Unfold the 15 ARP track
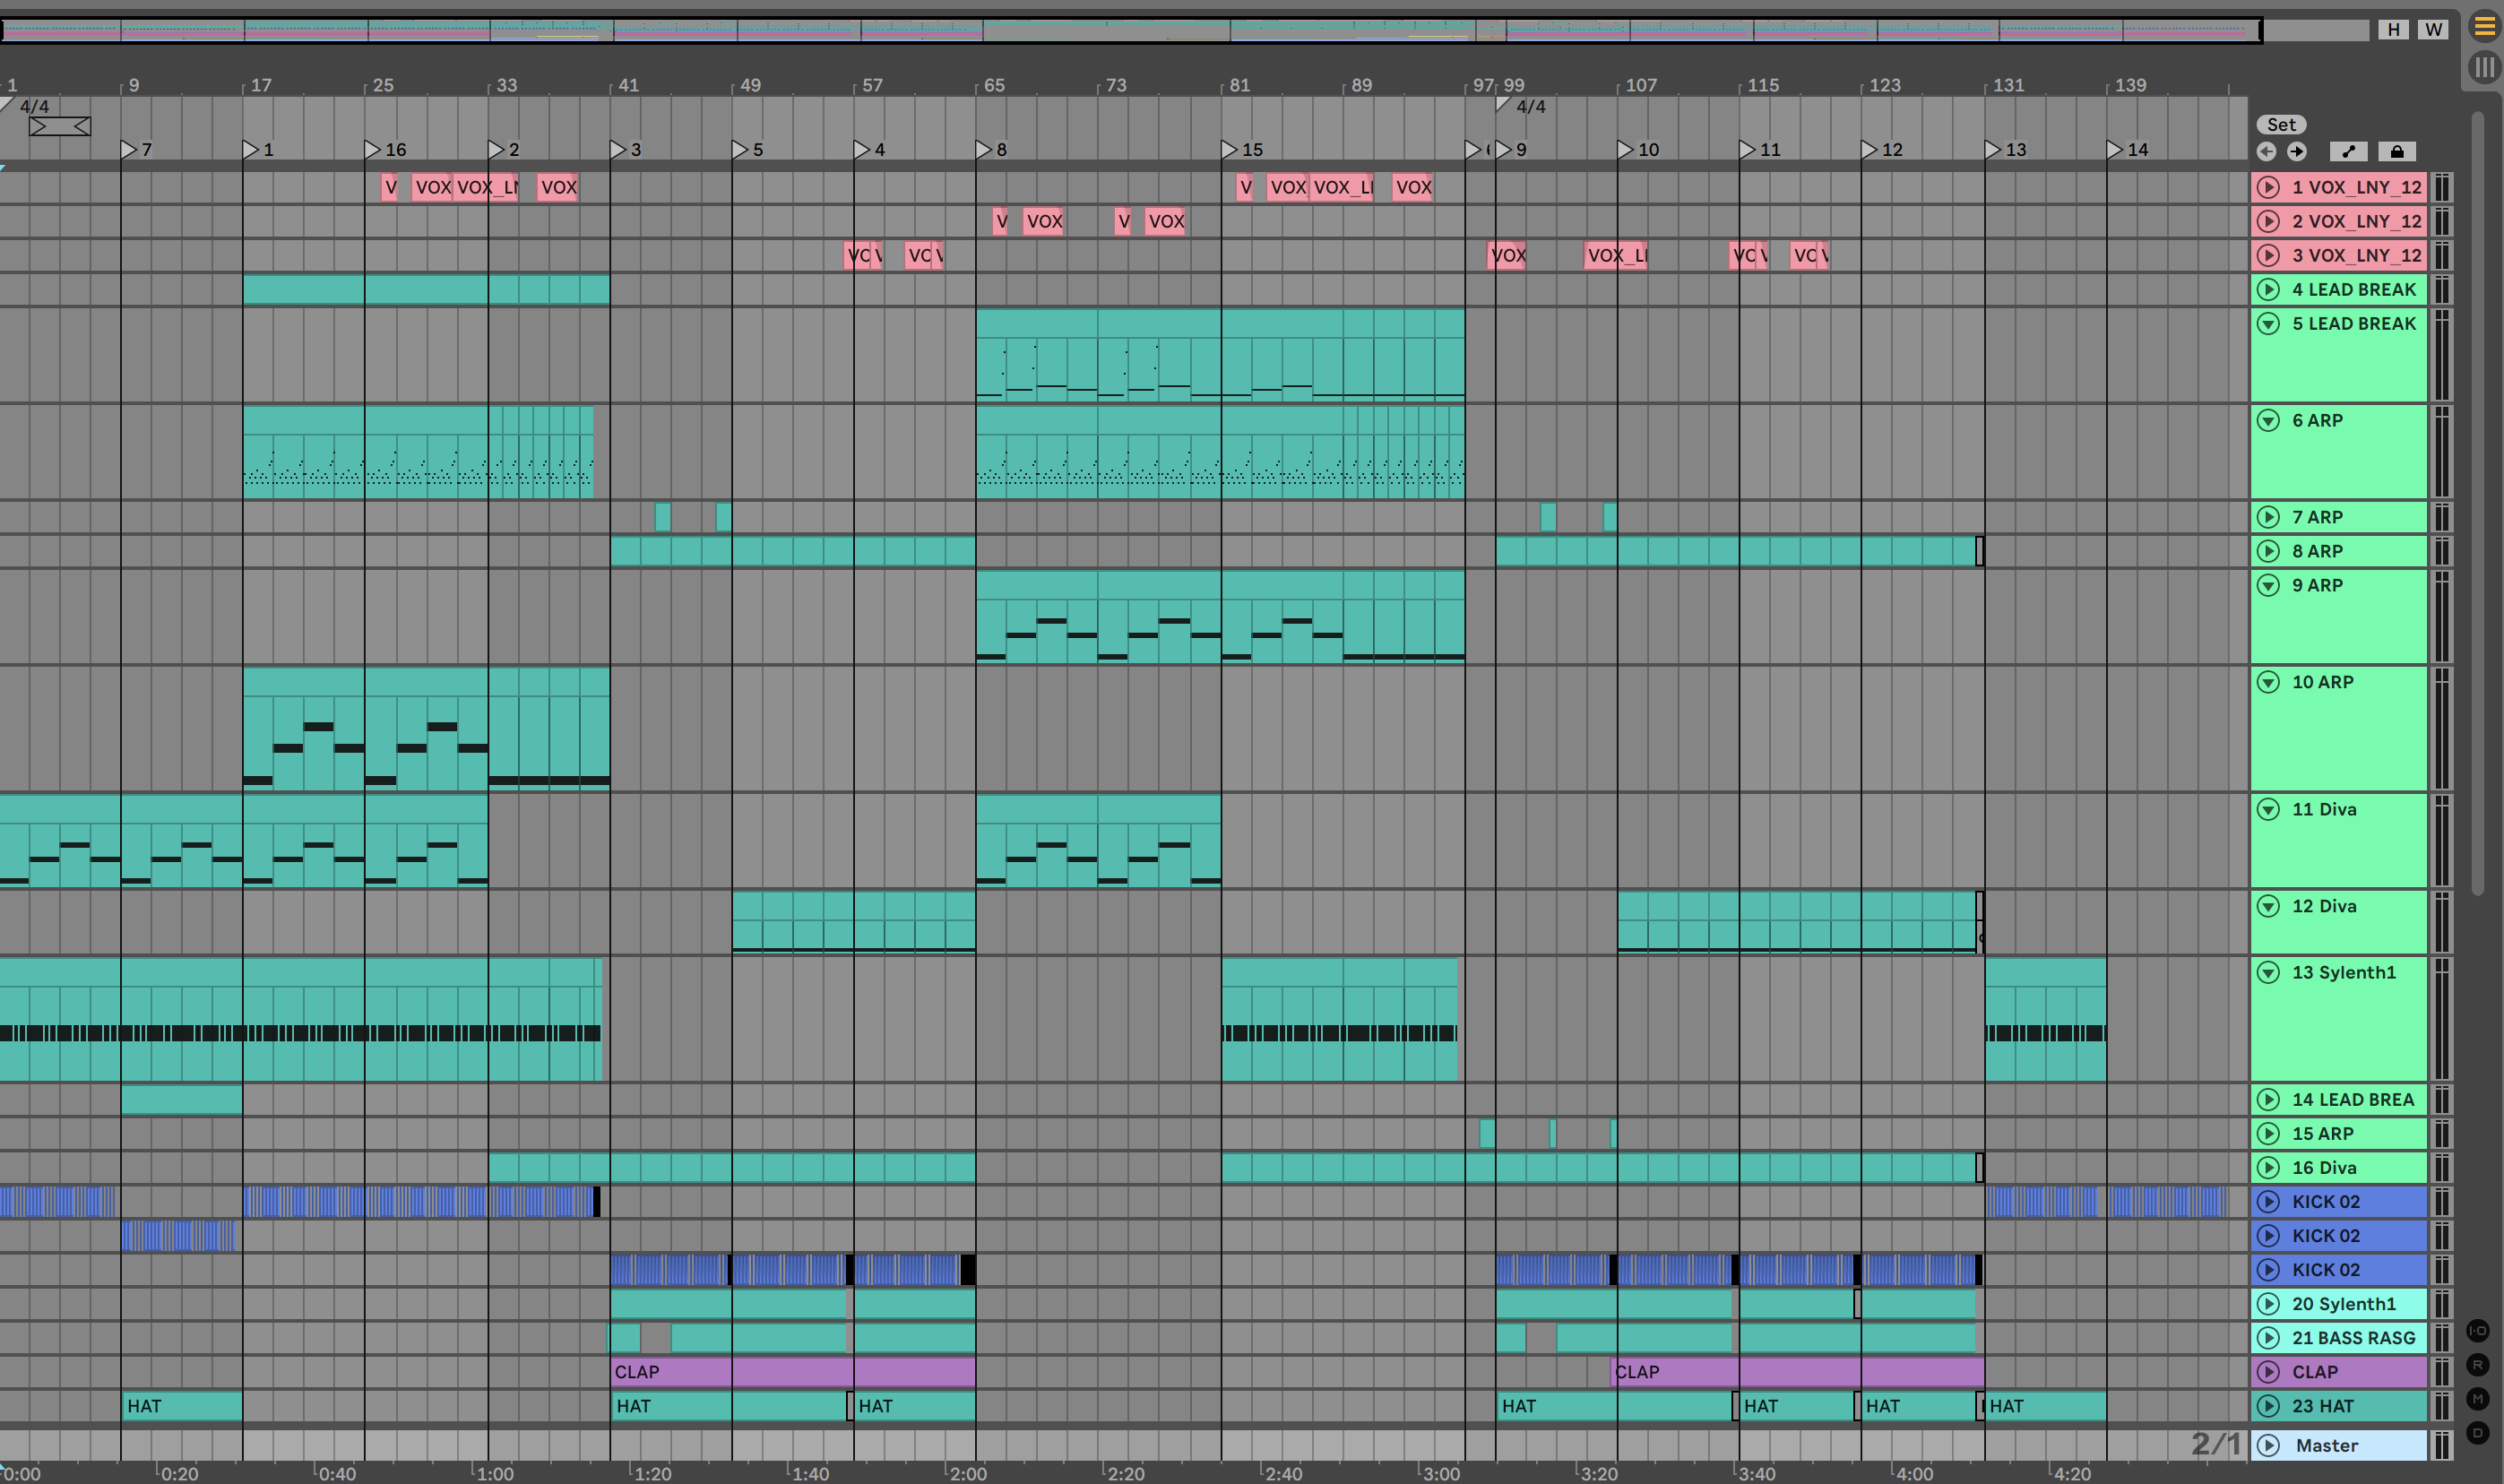2504x1484 pixels. [x=2268, y=1134]
